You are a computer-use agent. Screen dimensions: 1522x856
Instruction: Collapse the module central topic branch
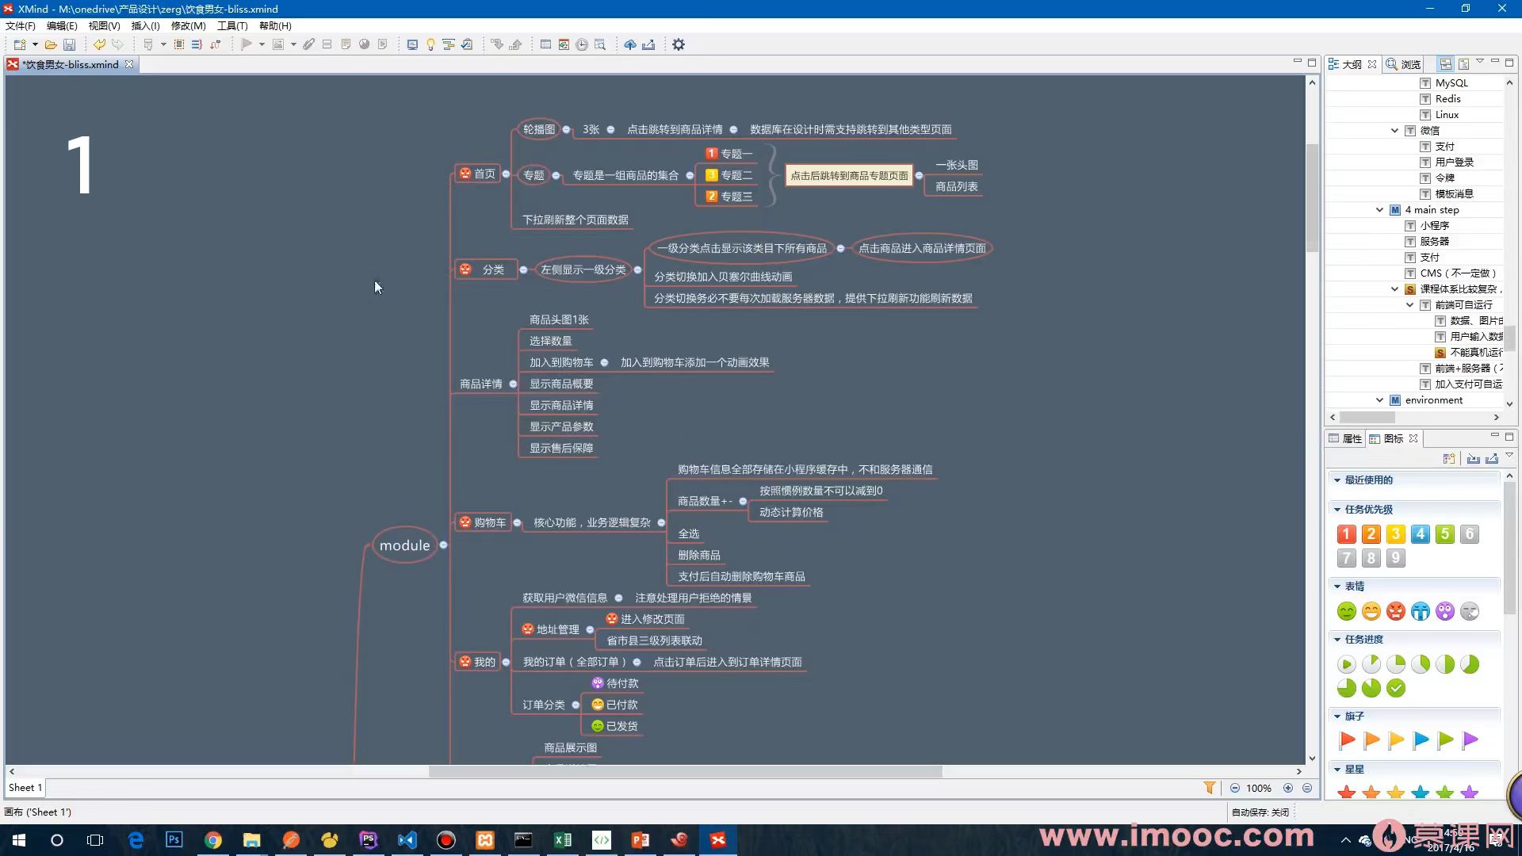[443, 545]
